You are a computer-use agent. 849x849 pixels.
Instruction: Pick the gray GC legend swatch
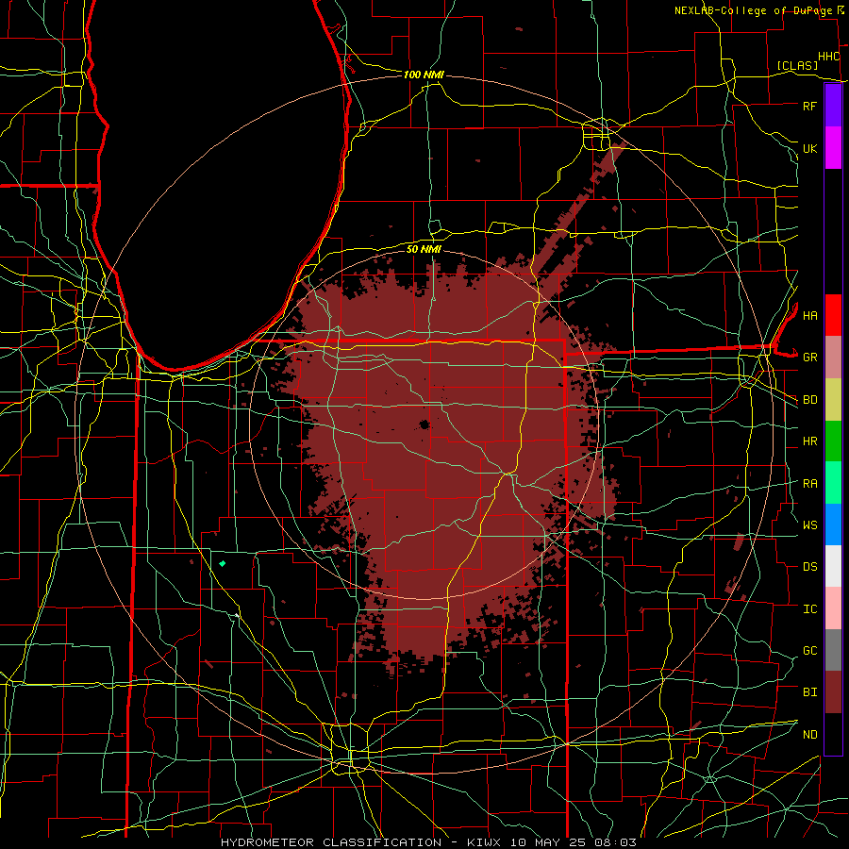[833, 650]
